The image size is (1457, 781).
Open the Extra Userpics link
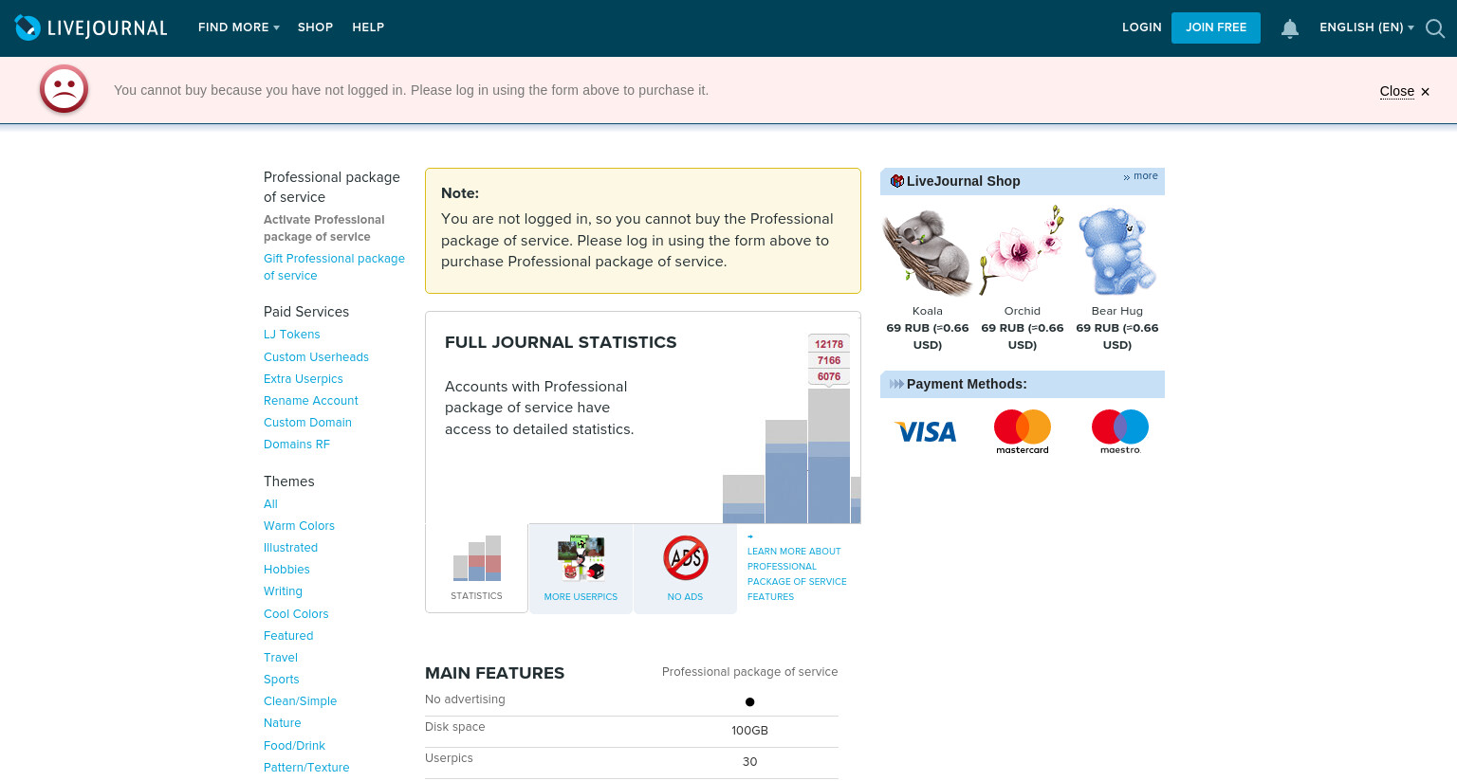click(304, 379)
